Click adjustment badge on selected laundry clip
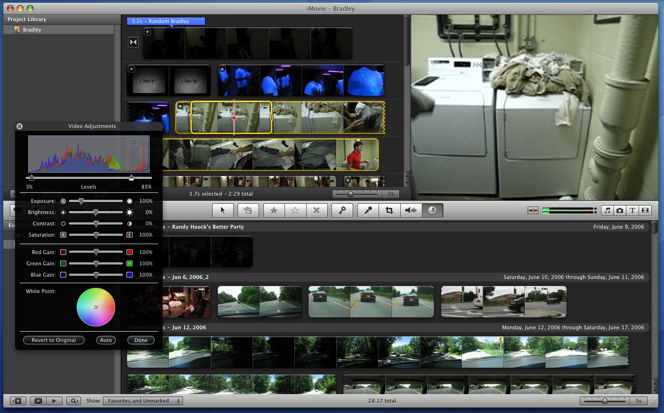664x413 pixels. tap(181, 106)
